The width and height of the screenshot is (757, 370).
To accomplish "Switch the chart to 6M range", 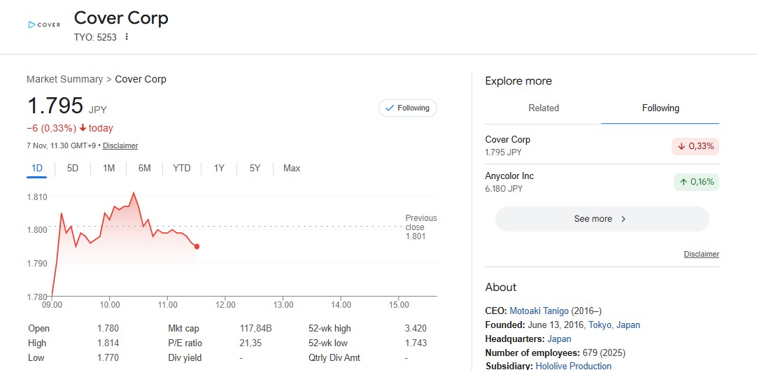I will 144,169.
